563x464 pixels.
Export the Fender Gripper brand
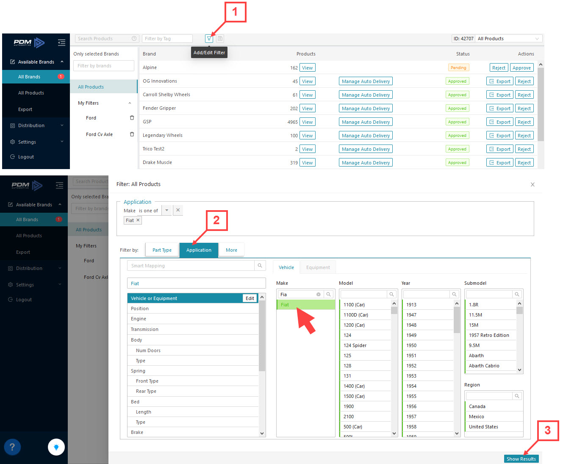[500, 108]
